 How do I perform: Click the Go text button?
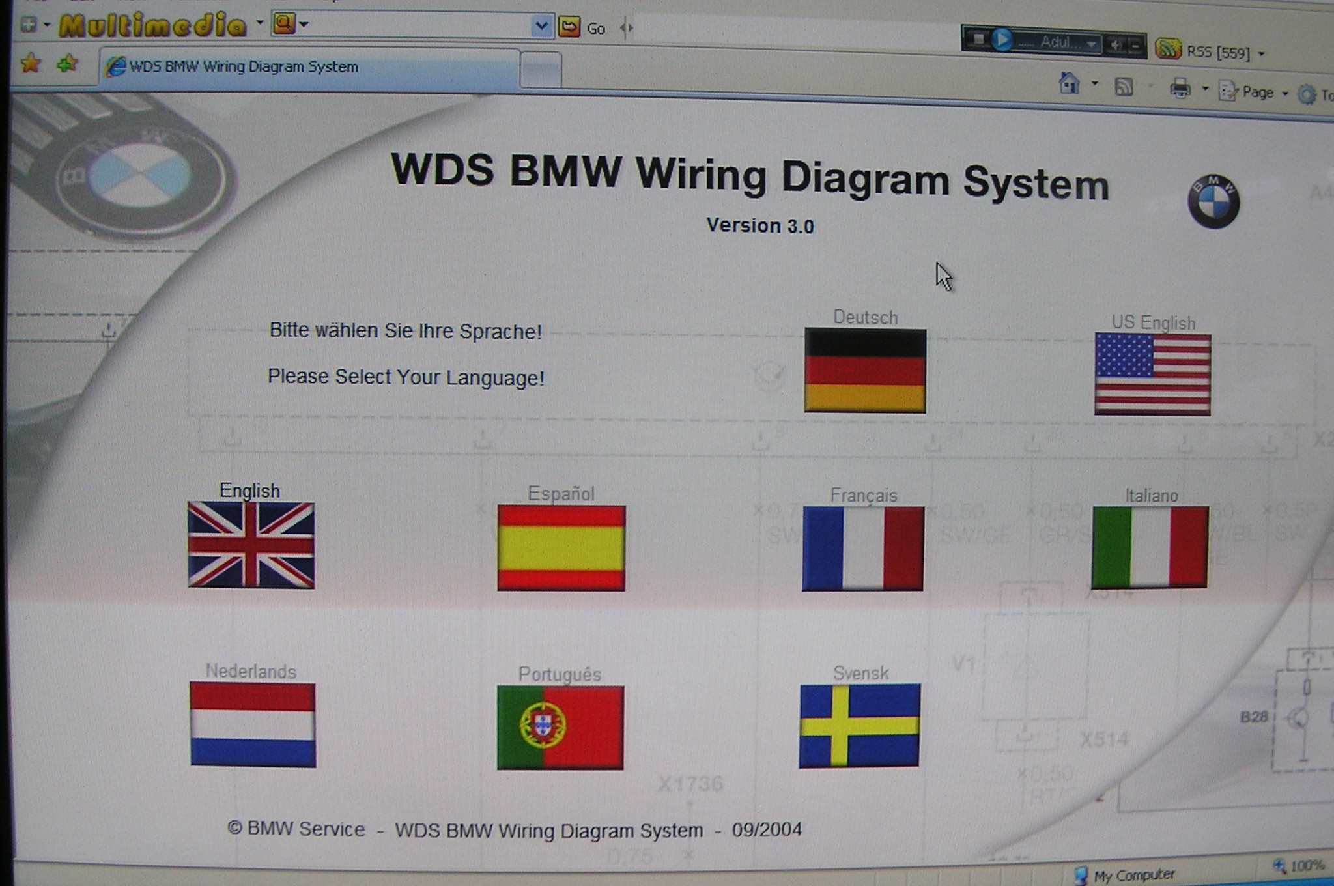point(596,29)
